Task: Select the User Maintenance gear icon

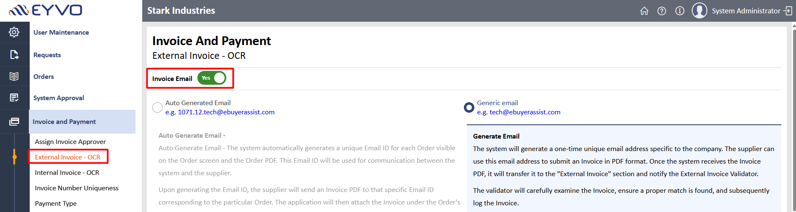Action: point(14,32)
